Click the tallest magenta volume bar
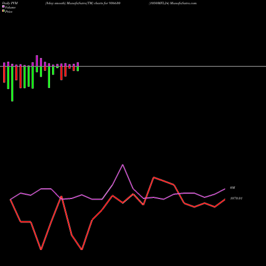This screenshot has height=266, width=266. [37, 61]
